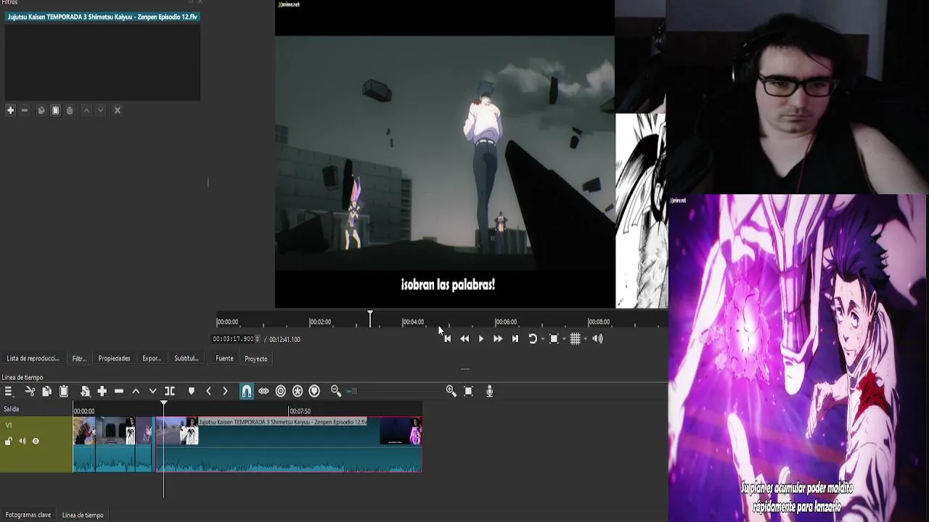Open the loop options dropdown arrow
Screen dimensions: 929x522
pyautogui.click(x=542, y=339)
